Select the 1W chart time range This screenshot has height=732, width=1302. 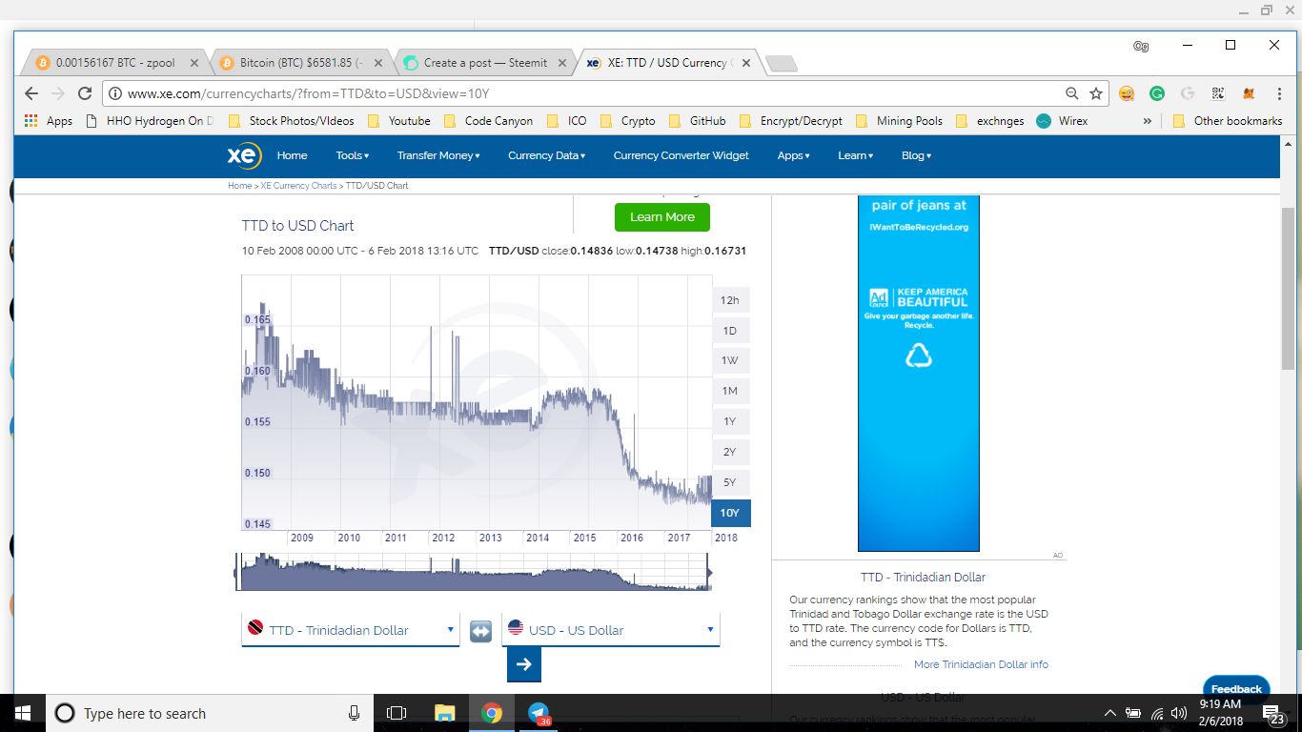[x=730, y=360]
